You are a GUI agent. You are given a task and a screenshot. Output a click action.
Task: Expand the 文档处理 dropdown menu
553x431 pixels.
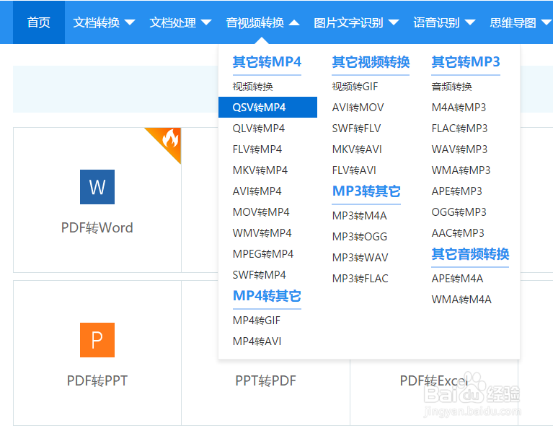point(180,22)
